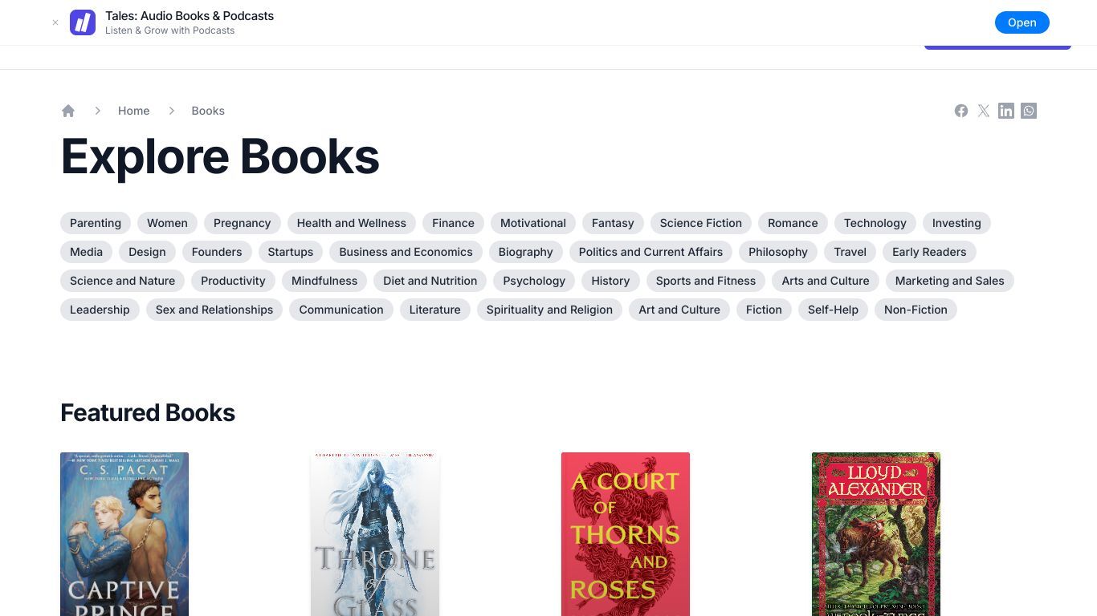Browse the Science Fiction category

(701, 223)
